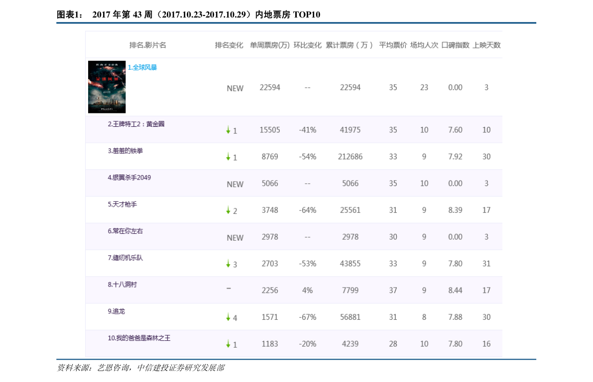This screenshot has width=593, height=382.
Task: Click the green down arrow for 我的爸爸是森林之王
Action: 228,344
